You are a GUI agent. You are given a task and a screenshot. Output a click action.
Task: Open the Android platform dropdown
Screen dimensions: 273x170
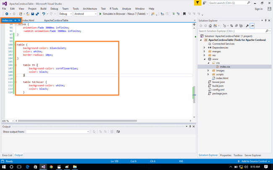(84, 14)
